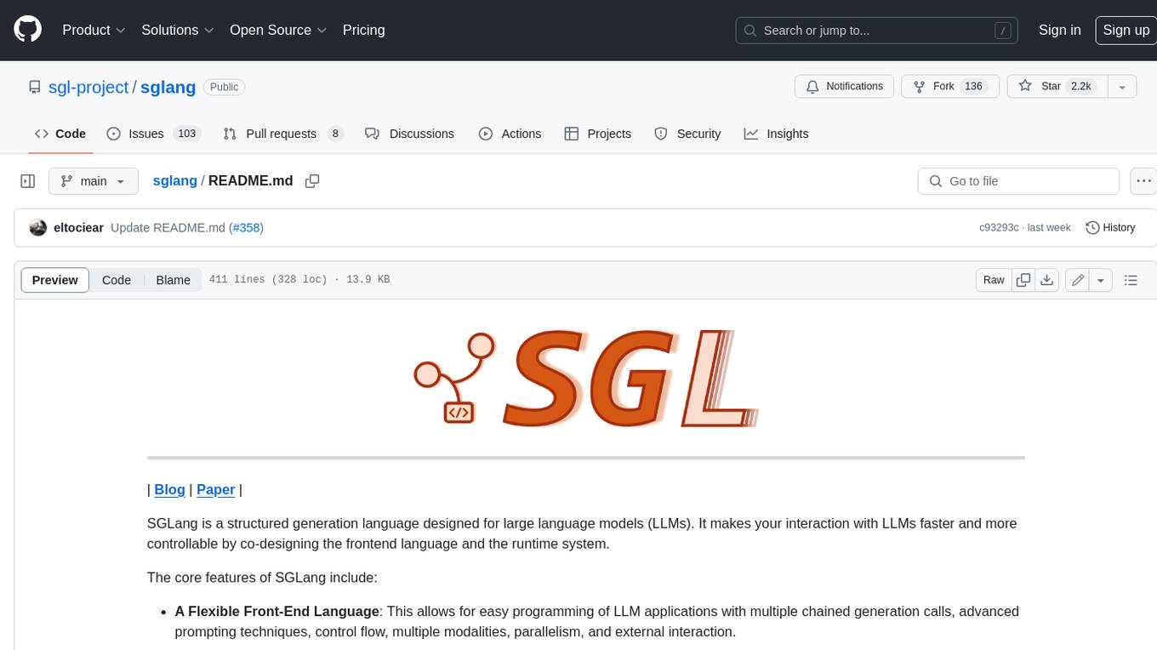Expand the Product menu
Screen dimensions: 1157x650
pos(94,30)
